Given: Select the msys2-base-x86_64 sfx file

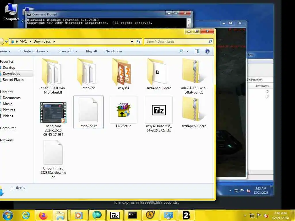Looking at the screenshot, I should 159,114.
